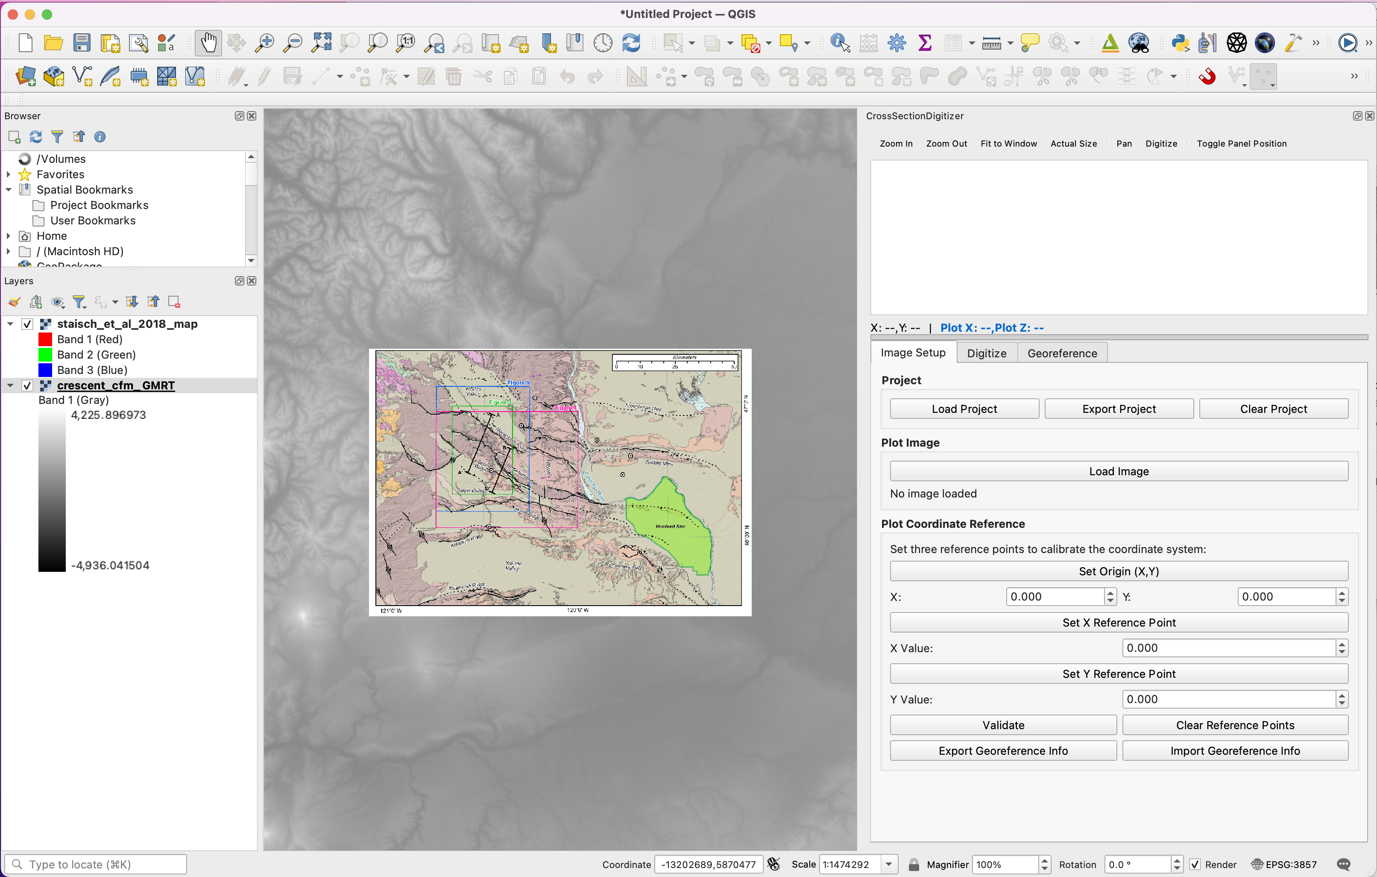Click the Load Image button
The height and width of the screenshot is (877, 1377).
(x=1119, y=471)
